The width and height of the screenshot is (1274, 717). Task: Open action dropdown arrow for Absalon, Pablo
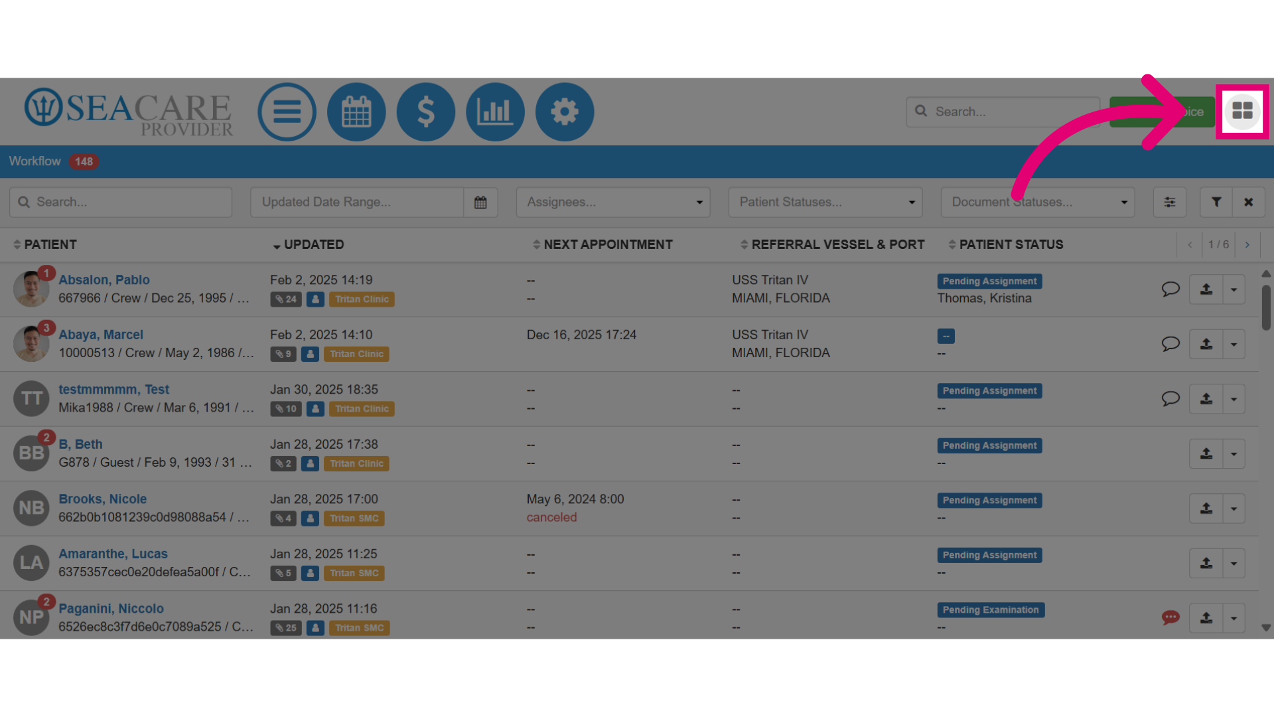(x=1234, y=289)
